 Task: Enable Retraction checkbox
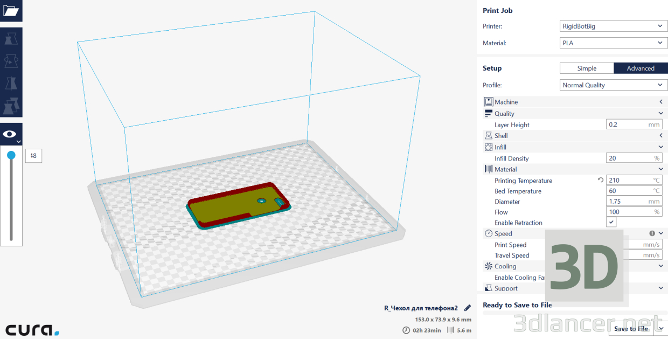click(611, 222)
